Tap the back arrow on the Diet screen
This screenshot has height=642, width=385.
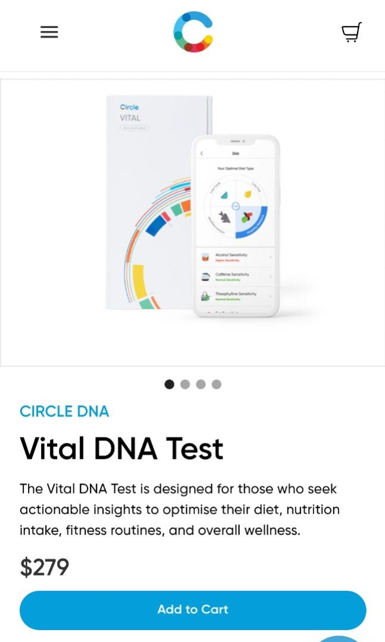(x=202, y=153)
